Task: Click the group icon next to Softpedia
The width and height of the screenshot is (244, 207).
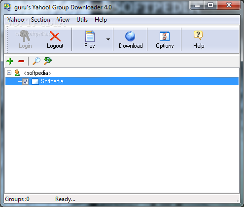Action: tap(35, 81)
